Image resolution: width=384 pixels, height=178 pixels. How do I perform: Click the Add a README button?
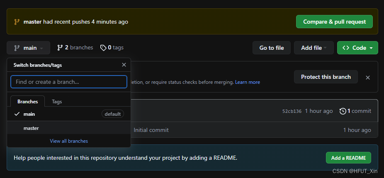coord(348,158)
